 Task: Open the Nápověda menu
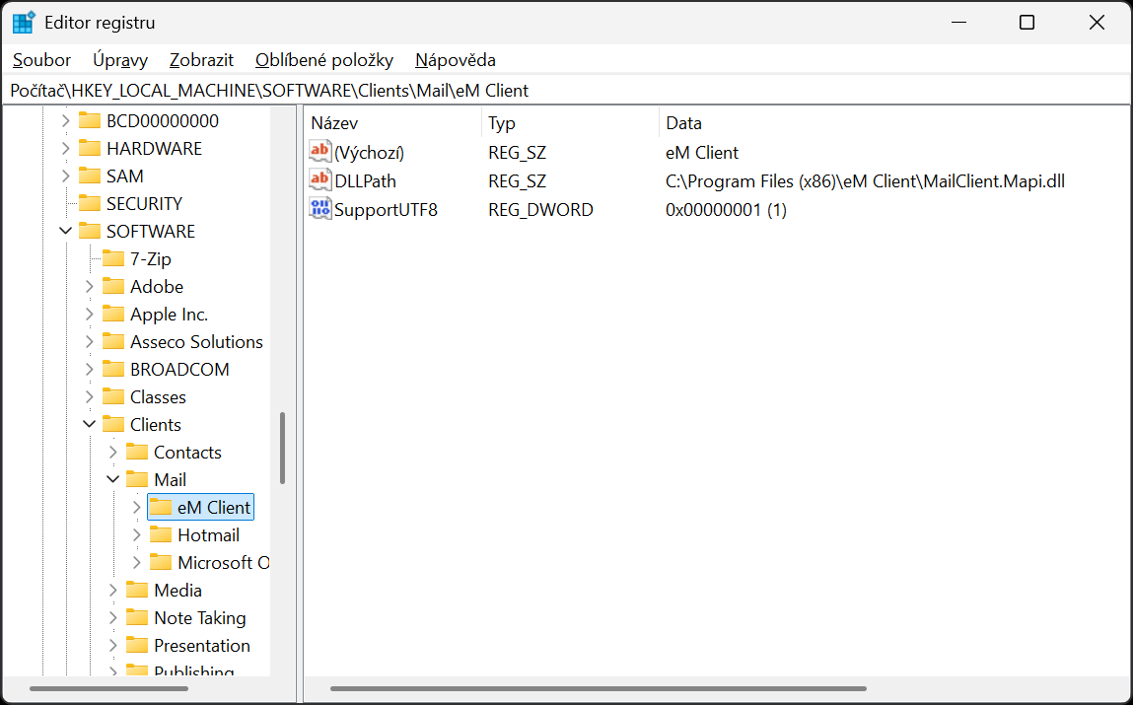tap(455, 60)
